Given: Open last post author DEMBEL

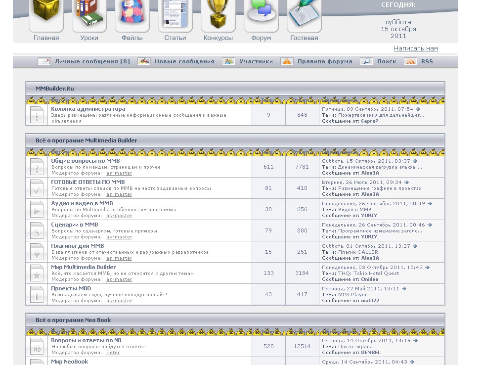Looking at the screenshot, I should tap(371, 353).
